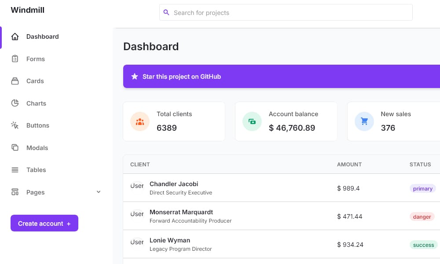Click the Cards icon in the sidebar
The width and height of the screenshot is (440, 264).
pyautogui.click(x=15, y=81)
